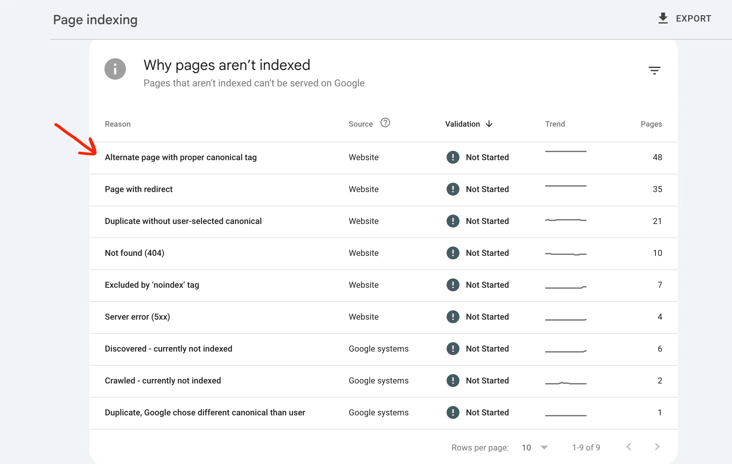
Task: Open Crawled - currently not indexed row
Action: click(x=383, y=381)
